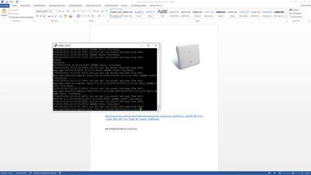The image size is (311, 175).
Task: Click the decrease indent icon
Action: coord(94,11)
